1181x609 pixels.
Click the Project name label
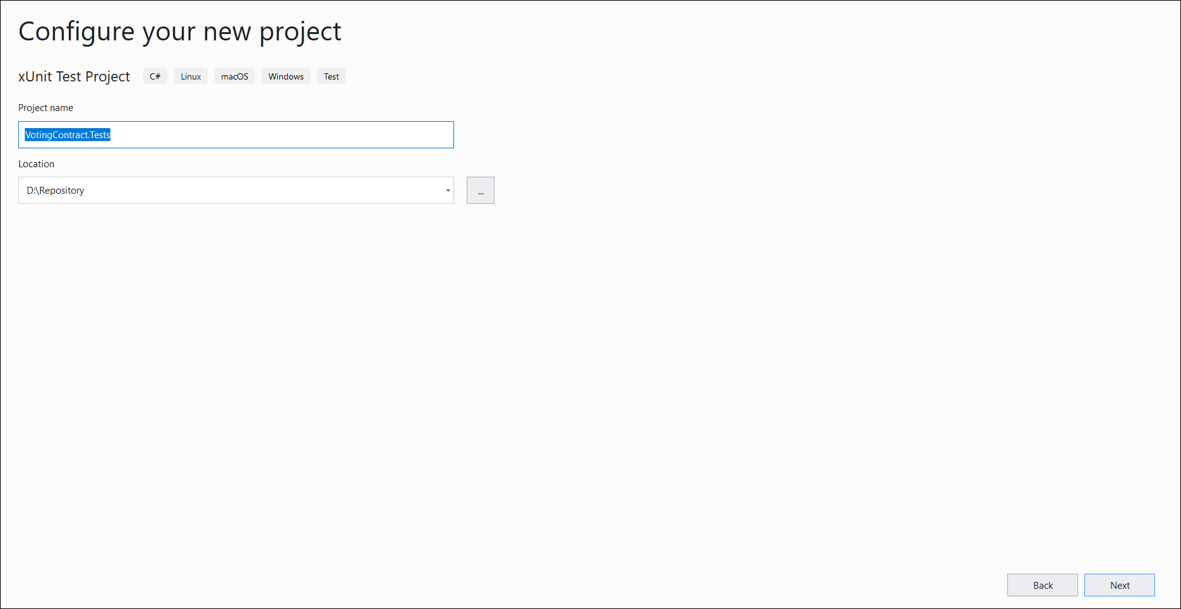45,108
